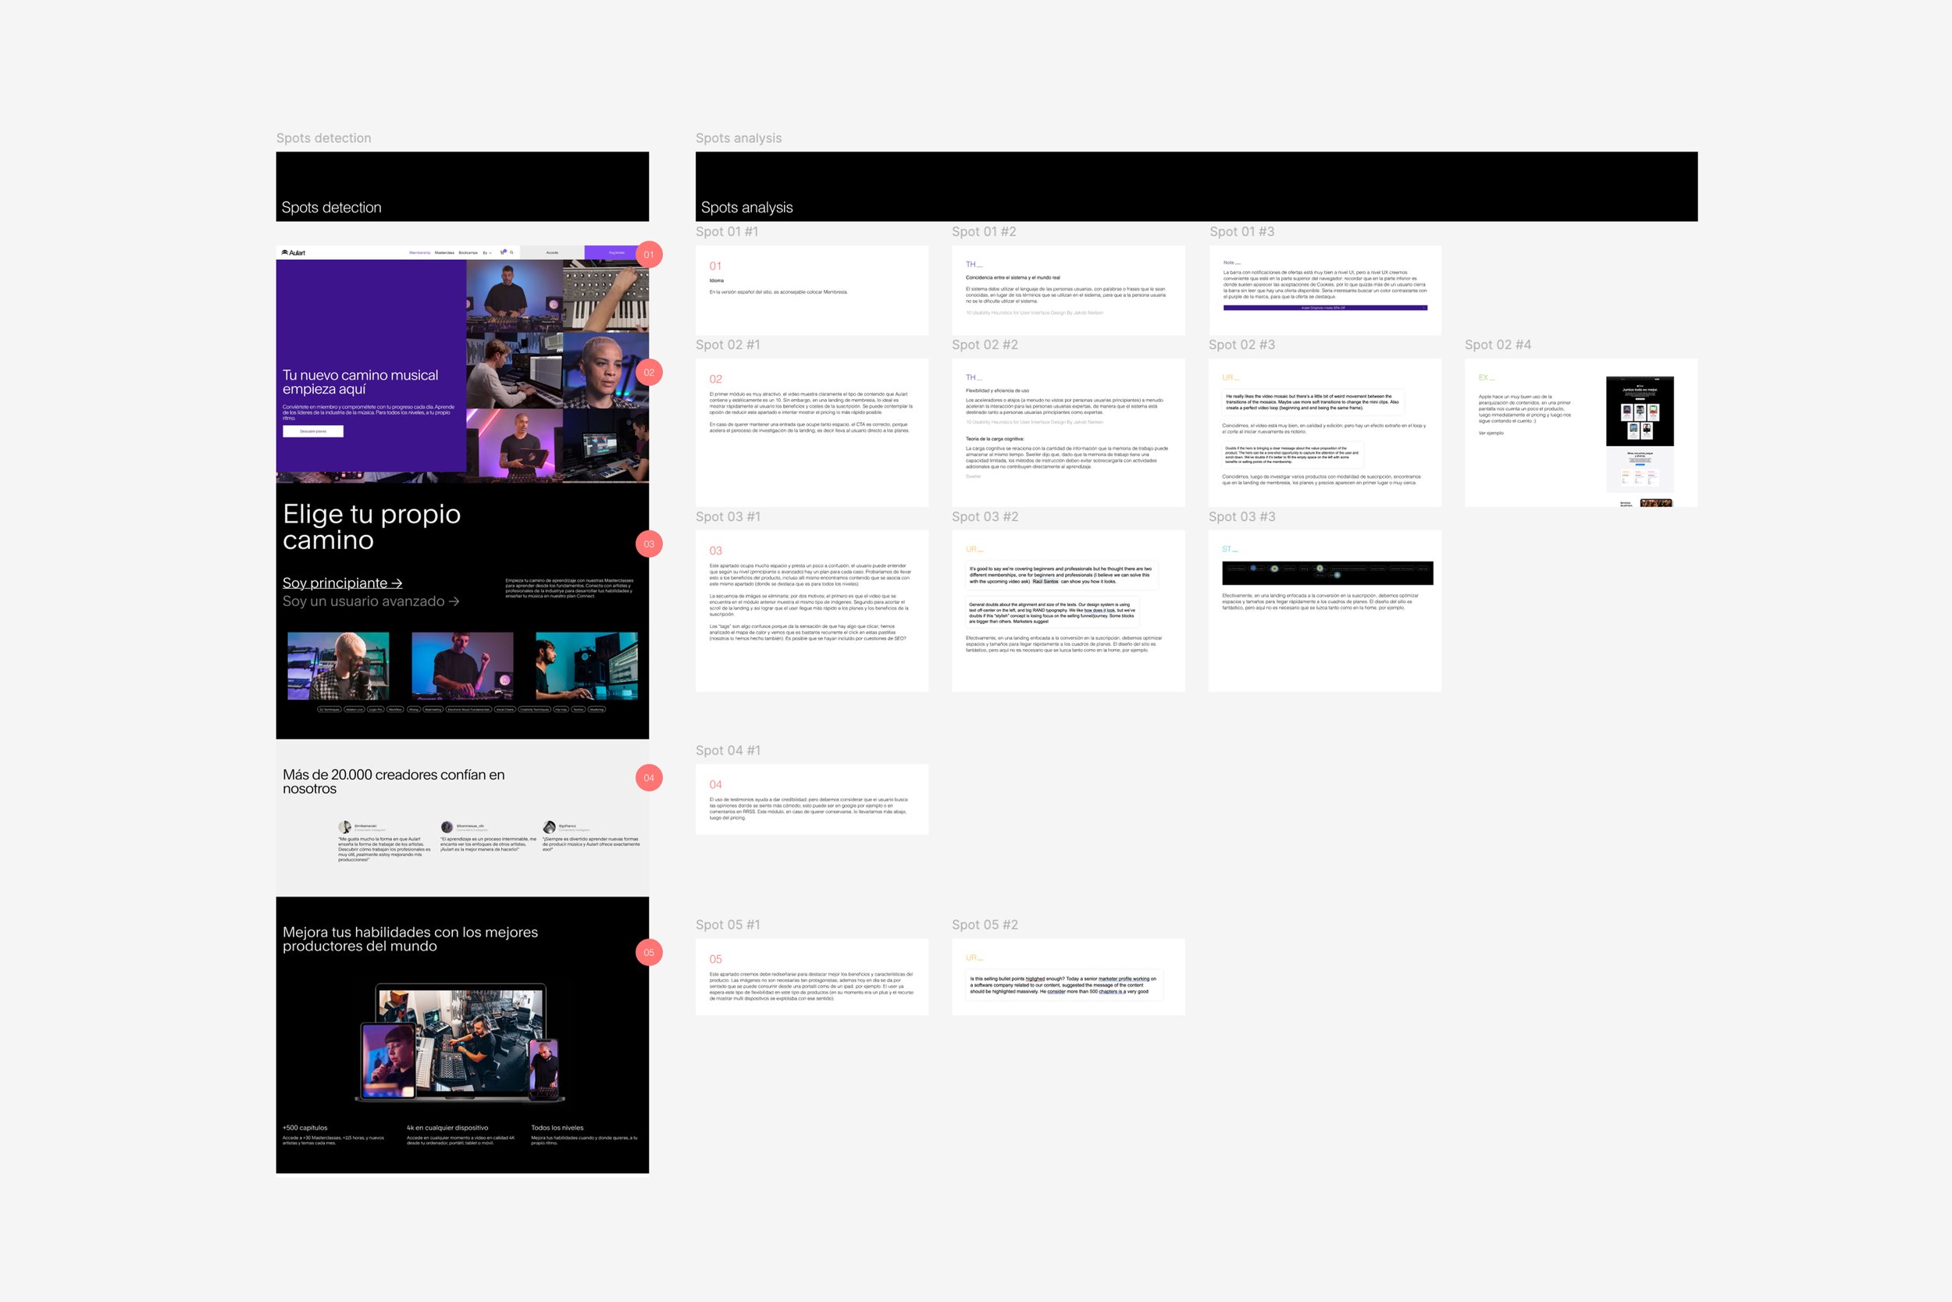The height and width of the screenshot is (1302, 1952).
Task: Click the DJ at turntables hero video tile
Action: (x=515, y=295)
